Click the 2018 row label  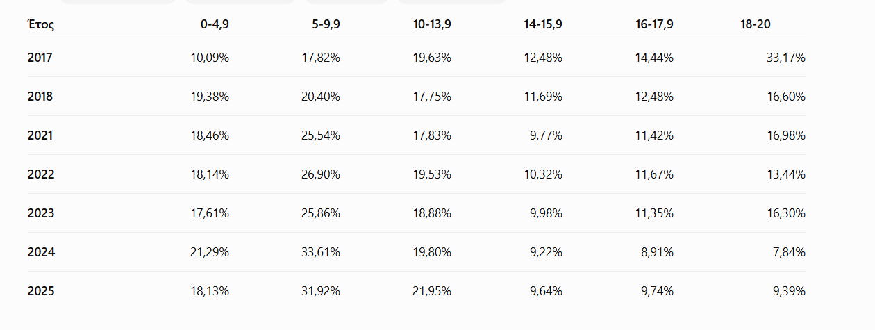point(40,97)
